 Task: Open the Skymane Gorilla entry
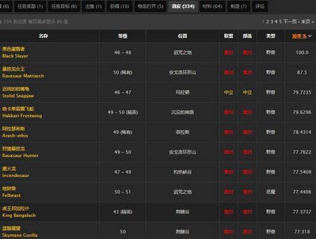(20, 235)
